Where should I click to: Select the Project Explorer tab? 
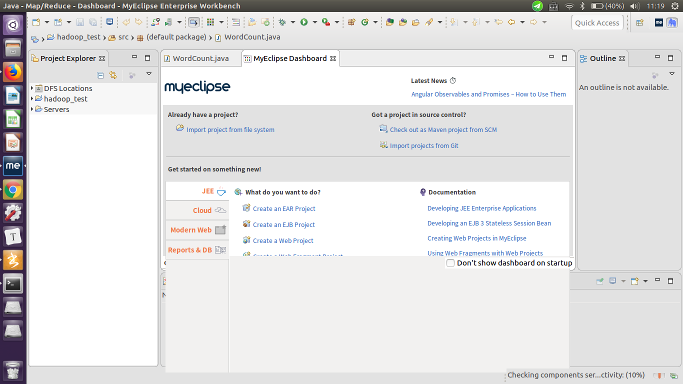(x=68, y=58)
